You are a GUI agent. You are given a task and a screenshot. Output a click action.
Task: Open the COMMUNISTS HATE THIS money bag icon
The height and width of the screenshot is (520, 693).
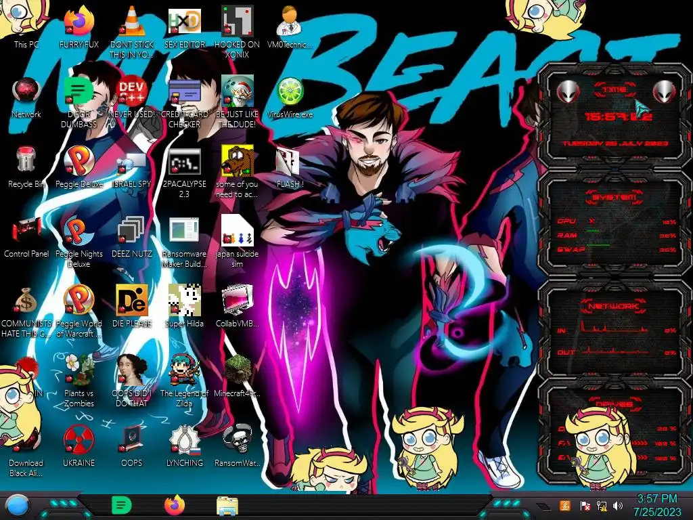click(x=26, y=312)
